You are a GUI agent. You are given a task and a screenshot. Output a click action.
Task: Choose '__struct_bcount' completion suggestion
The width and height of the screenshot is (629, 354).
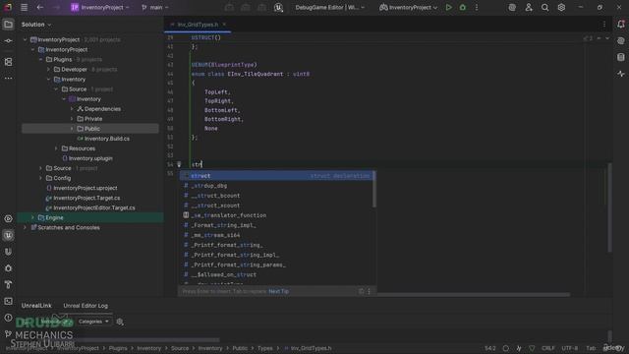[x=276, y=196]
